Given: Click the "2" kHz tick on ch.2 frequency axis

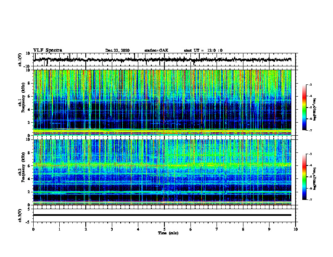Looking at the screenshot, I should point(29,192).
